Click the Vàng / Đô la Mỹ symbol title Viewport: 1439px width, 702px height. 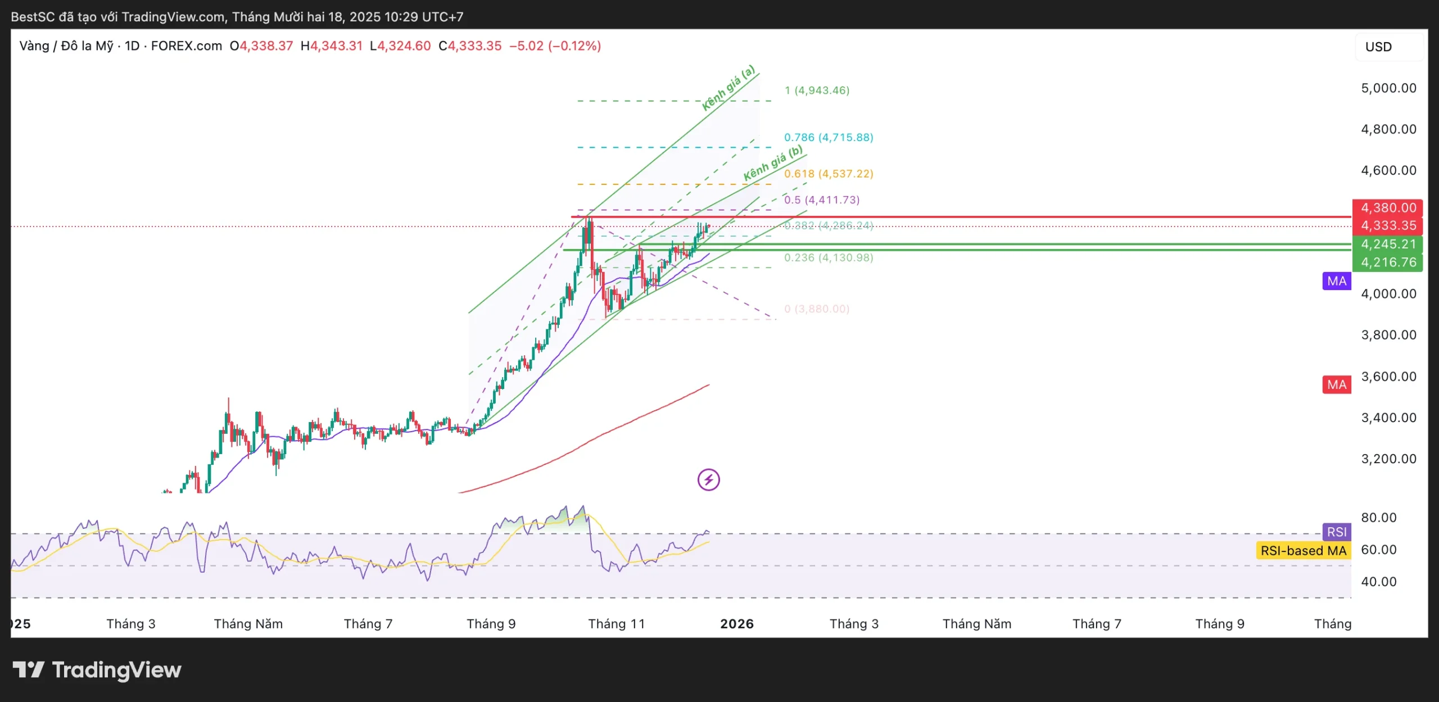click(66, 46)
